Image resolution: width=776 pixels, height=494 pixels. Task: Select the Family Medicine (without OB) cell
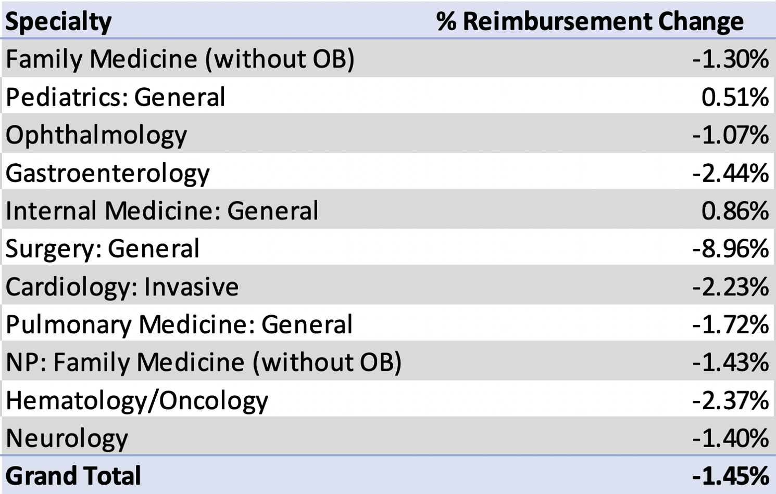[x=180, y=59]
